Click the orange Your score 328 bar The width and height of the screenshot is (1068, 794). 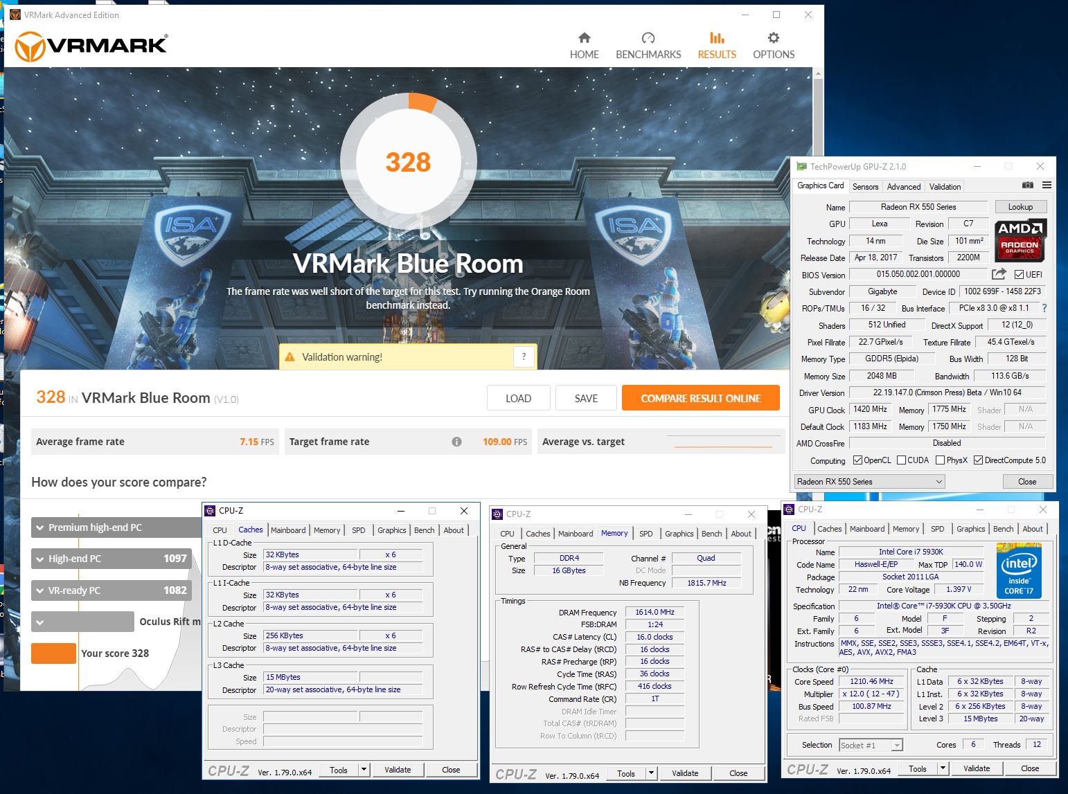coord(53,653)
